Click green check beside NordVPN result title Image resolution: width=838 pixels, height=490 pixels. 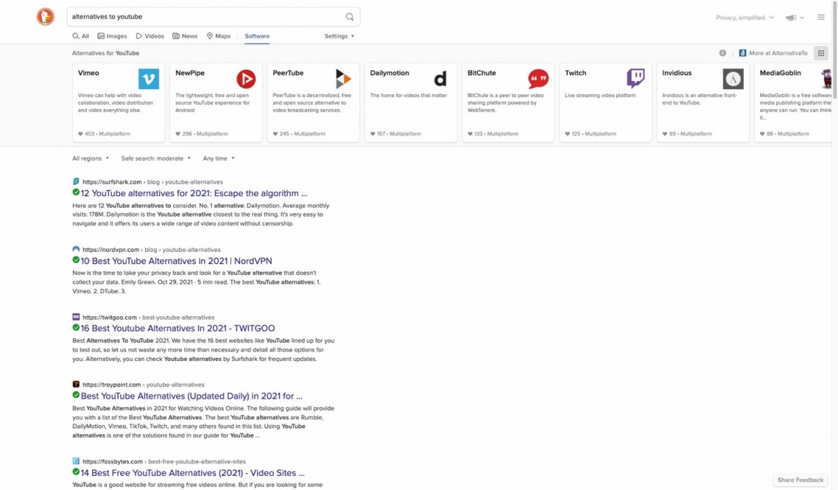tap(76, 260)
